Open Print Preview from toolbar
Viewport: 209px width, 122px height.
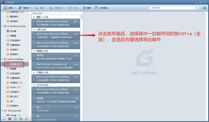pos(101,8)
